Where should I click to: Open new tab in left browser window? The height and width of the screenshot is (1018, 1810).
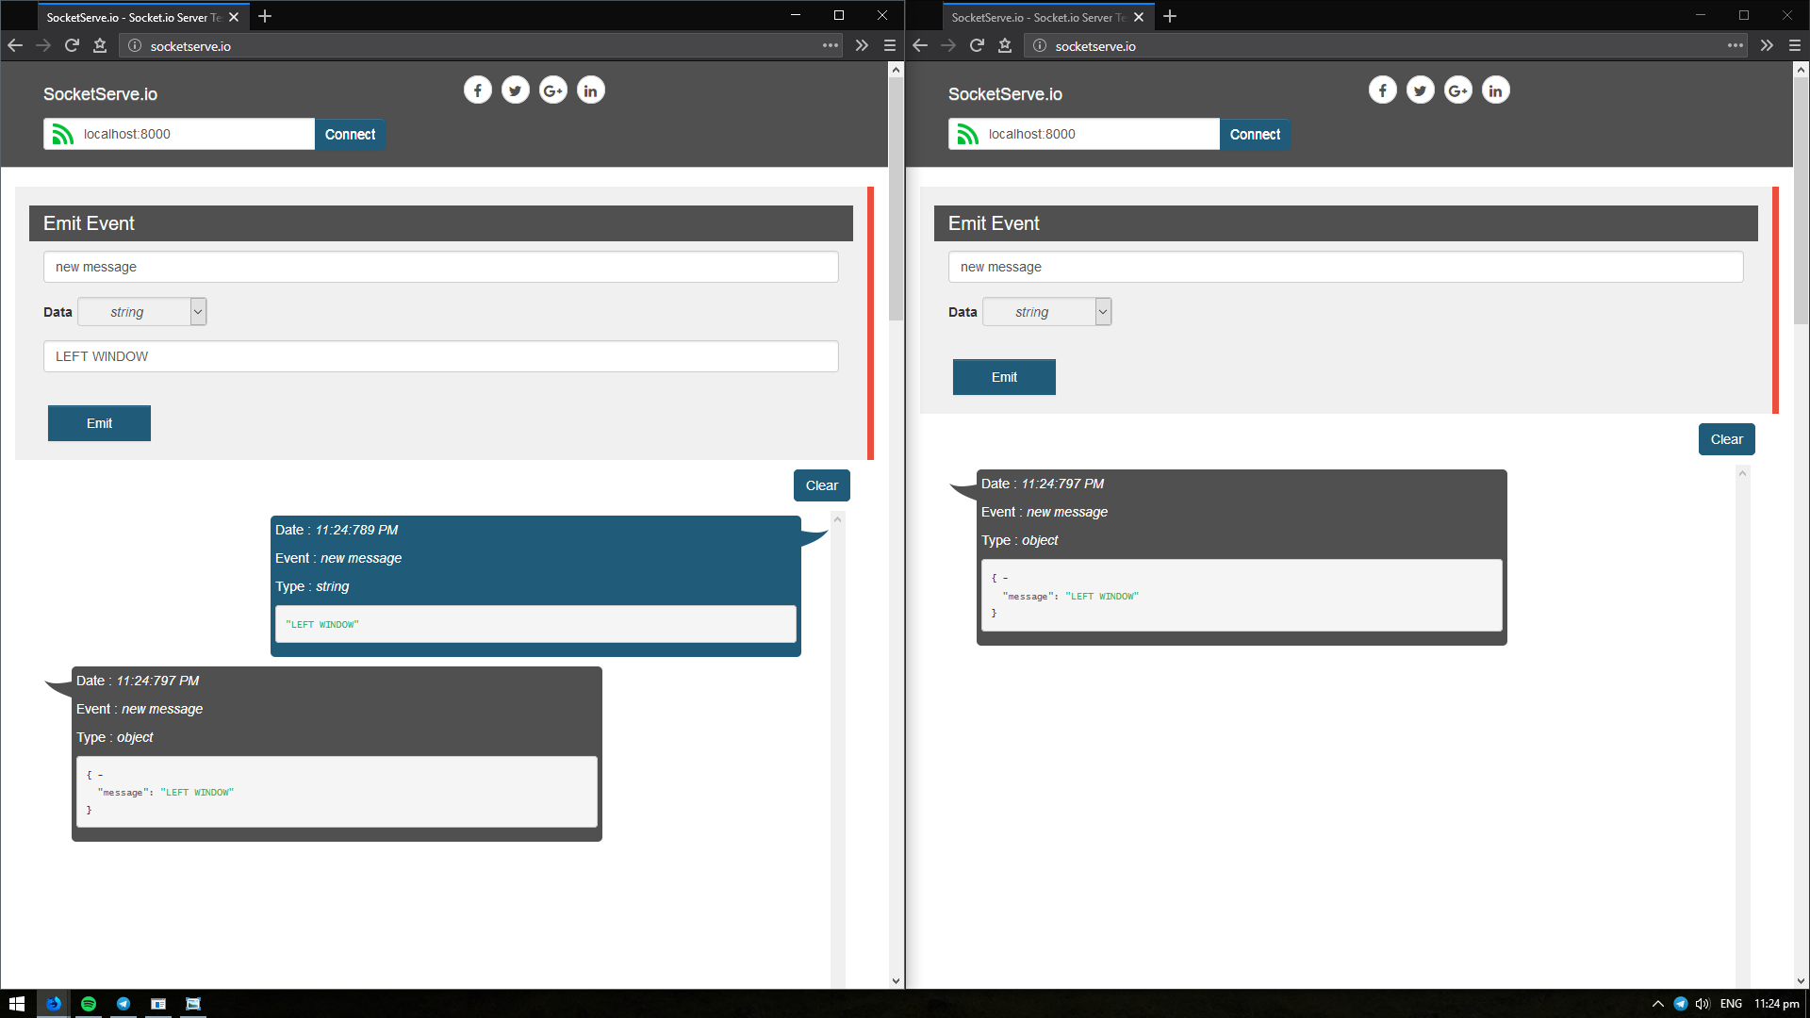pos(265,16)
